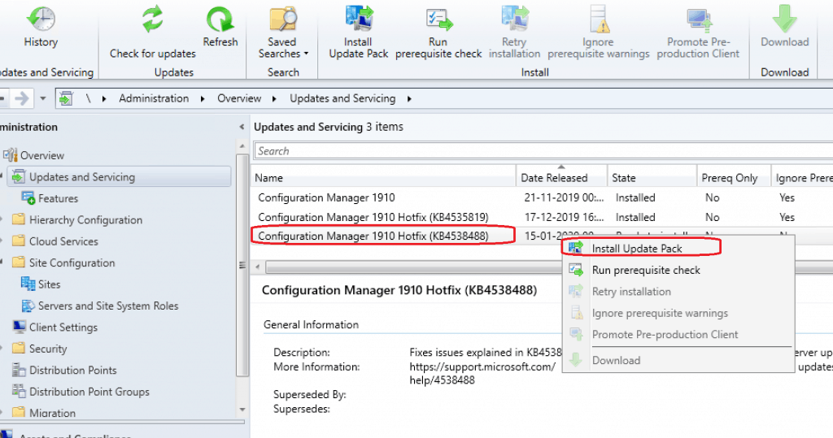This screenshot has height=438, width=833.
Task: Click Check for updates ribbon icon
Action: click(x=152, y=33)
